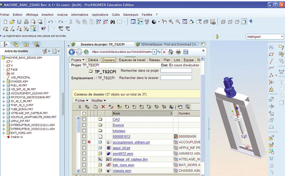The image size is (285, 176).
Task: Click the datum plane tool in right toolbar
Action: 271,54
